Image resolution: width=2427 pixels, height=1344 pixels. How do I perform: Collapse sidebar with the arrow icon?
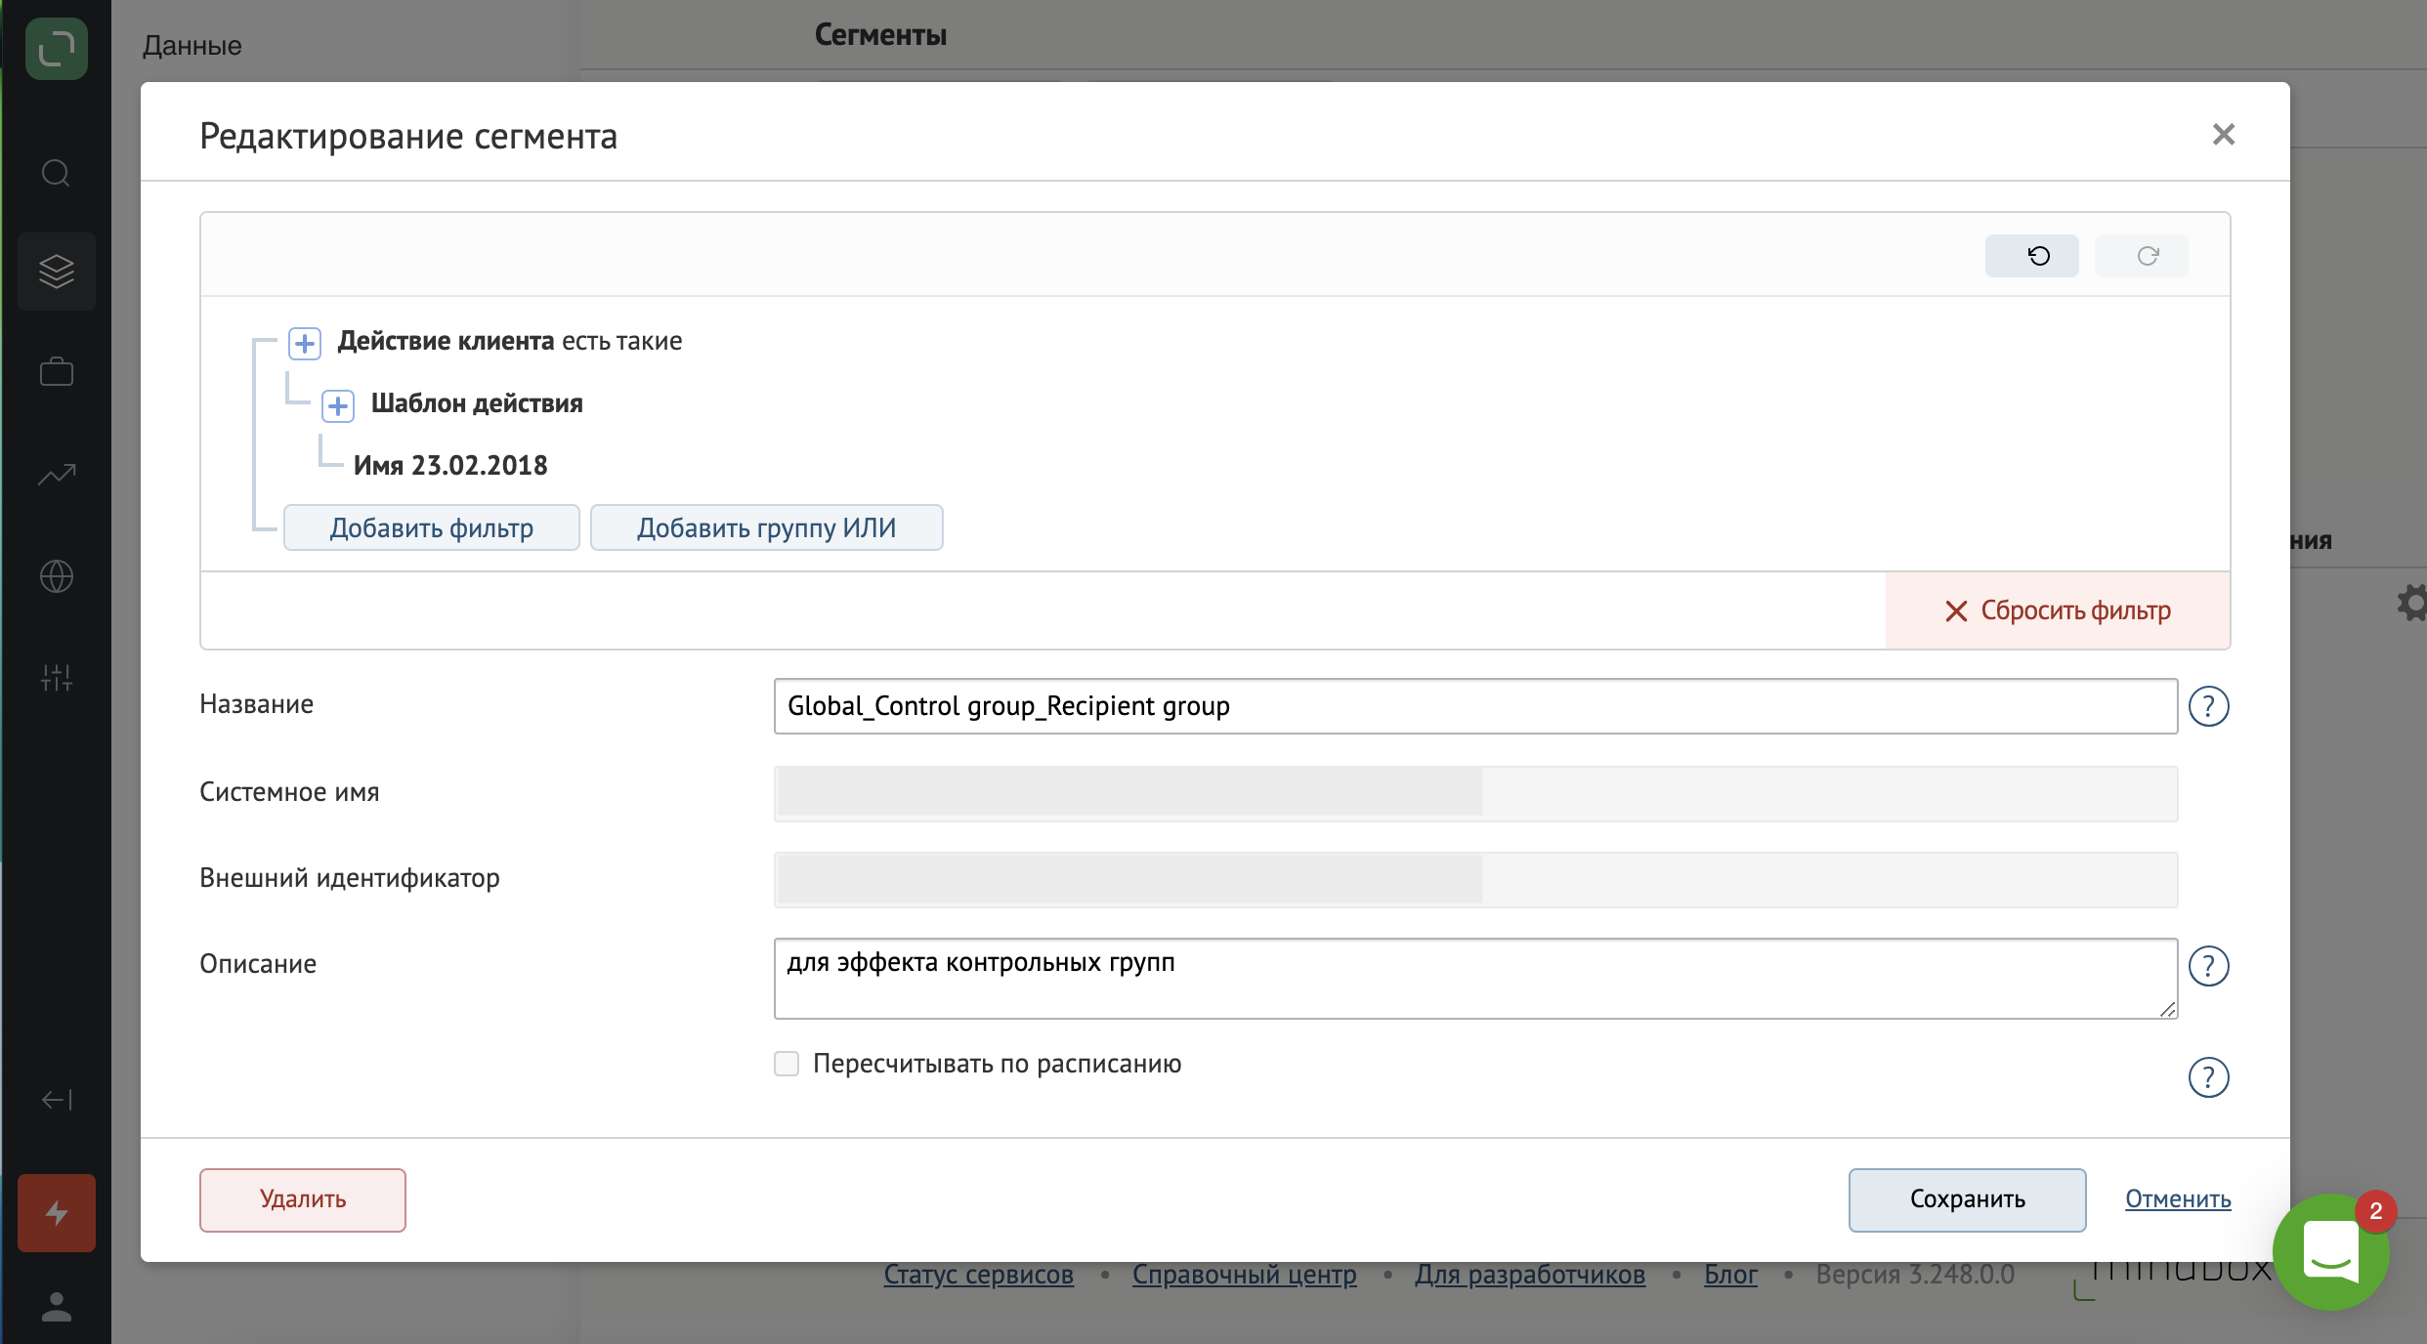pos(57,1100)
